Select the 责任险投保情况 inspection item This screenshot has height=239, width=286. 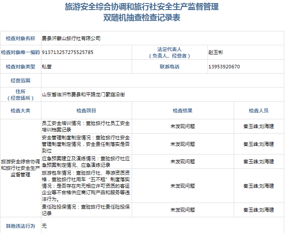pos(85,210)
